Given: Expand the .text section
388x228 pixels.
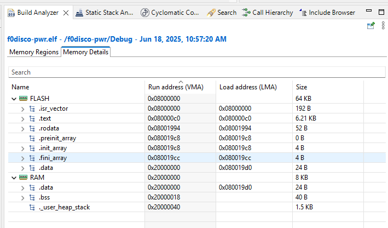Looking at the screenshot, I should pyautogui.click(x=23, y=118).
